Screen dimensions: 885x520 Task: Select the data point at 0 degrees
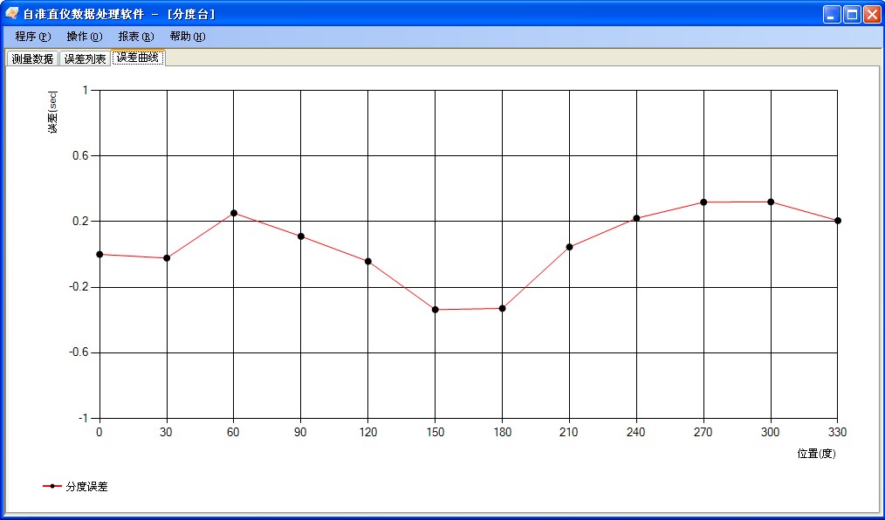[99, 254]
